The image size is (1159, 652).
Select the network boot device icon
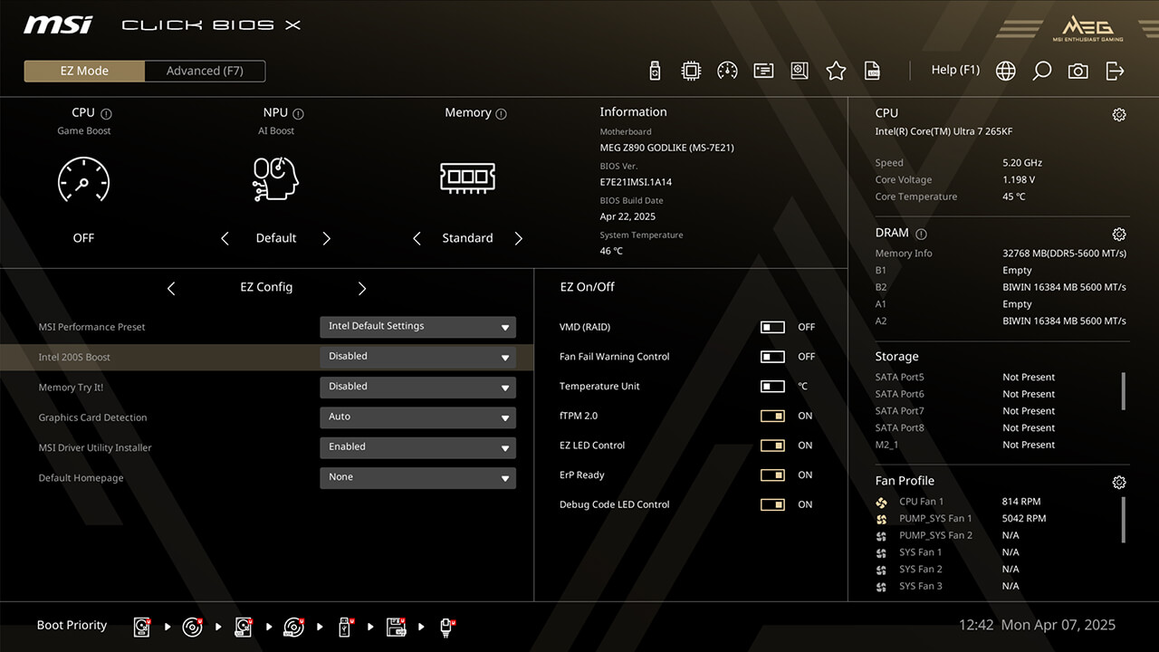[446, 626]
